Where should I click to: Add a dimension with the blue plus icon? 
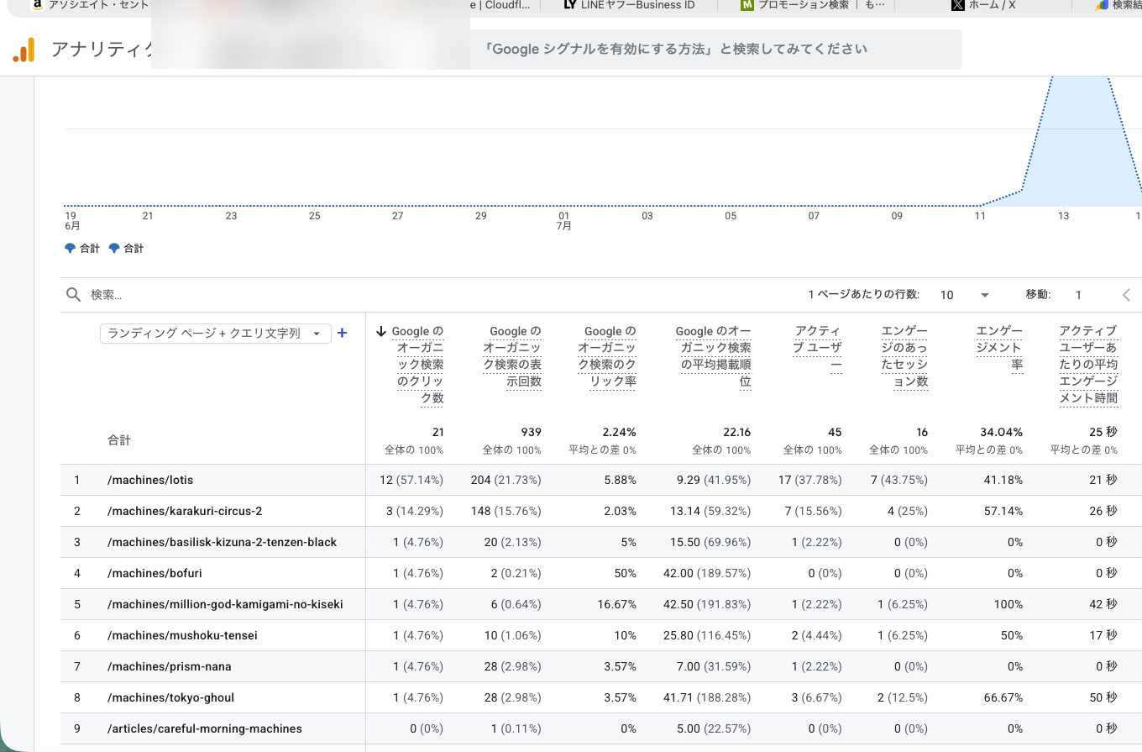click(342, 333)
